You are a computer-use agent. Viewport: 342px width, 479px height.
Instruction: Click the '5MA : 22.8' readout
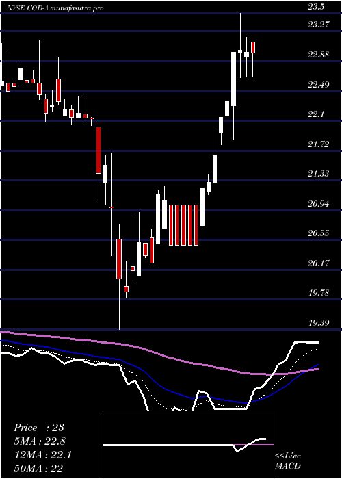(40, 441)
